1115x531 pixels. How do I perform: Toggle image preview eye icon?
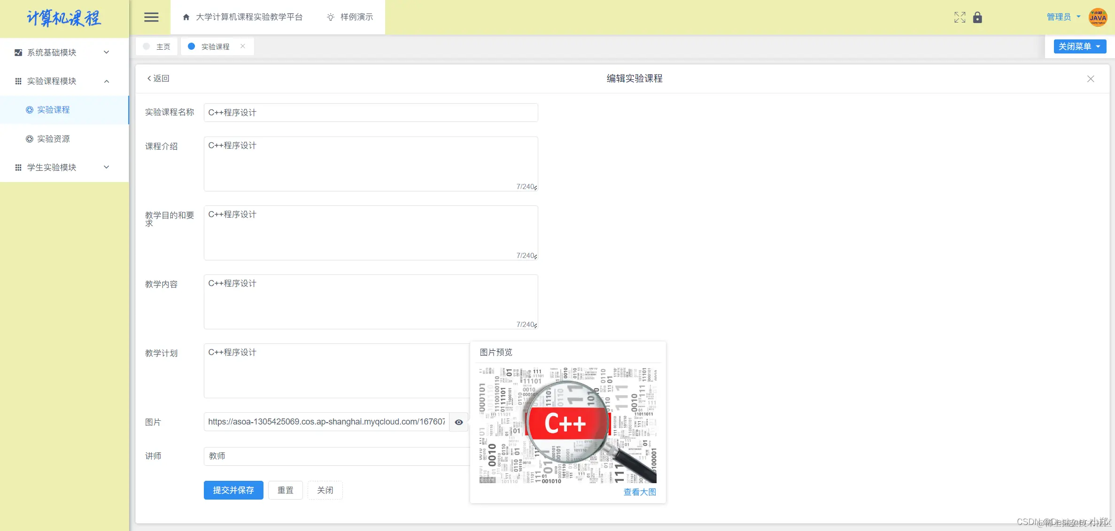coord(459,422)
